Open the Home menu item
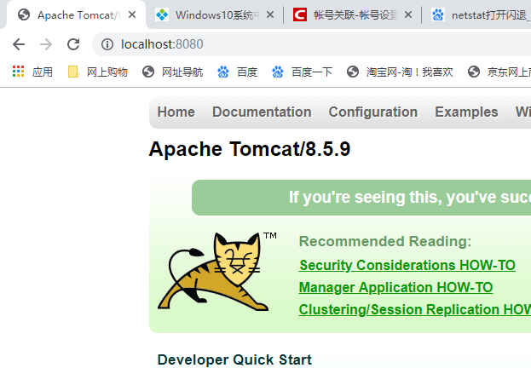 tap(176, 112)
